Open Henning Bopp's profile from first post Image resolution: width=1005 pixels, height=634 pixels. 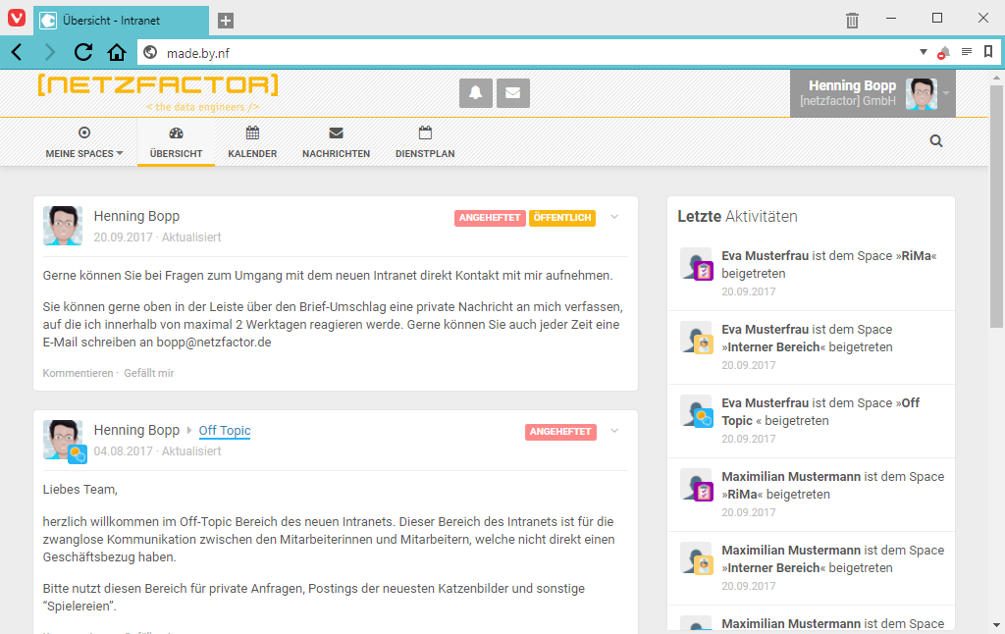[x=136, y=216]
